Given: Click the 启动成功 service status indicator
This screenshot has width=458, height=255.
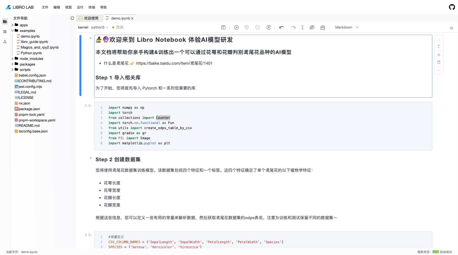Looking at the screenshot, I should coord(442,252).
